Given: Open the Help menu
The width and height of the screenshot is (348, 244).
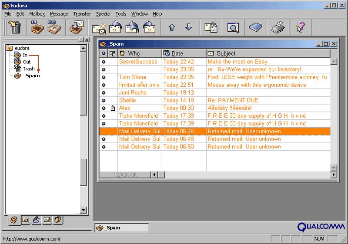Looking at the screenshot, I should point(157,14).
